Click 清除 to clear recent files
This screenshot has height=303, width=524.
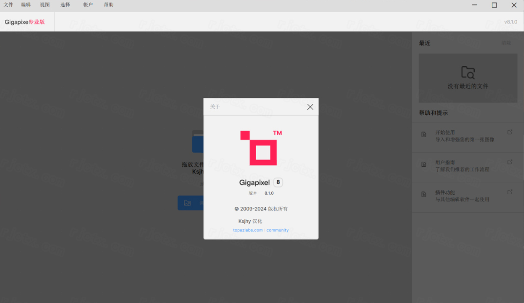pos(506,43)
